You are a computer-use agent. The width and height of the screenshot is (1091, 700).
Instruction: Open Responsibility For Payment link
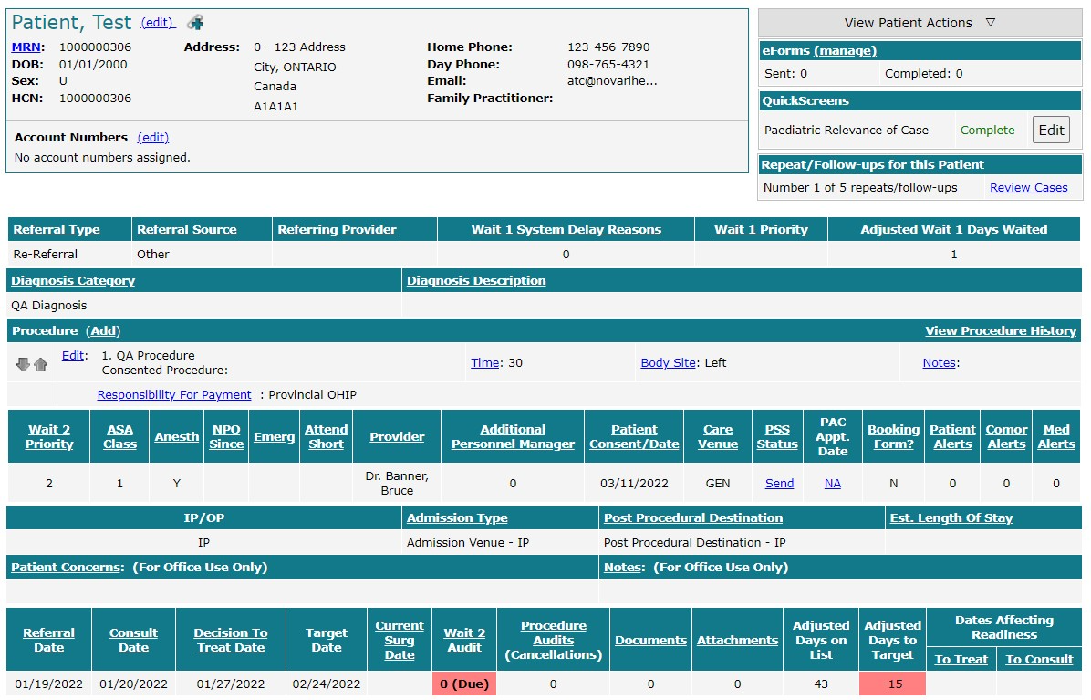pyautogui.click(x=174, y=395)
